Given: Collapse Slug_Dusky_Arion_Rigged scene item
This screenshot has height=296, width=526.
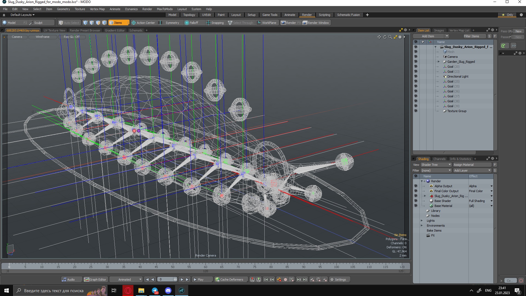Looking at the screenshot, I should click(x=435, y=47).
